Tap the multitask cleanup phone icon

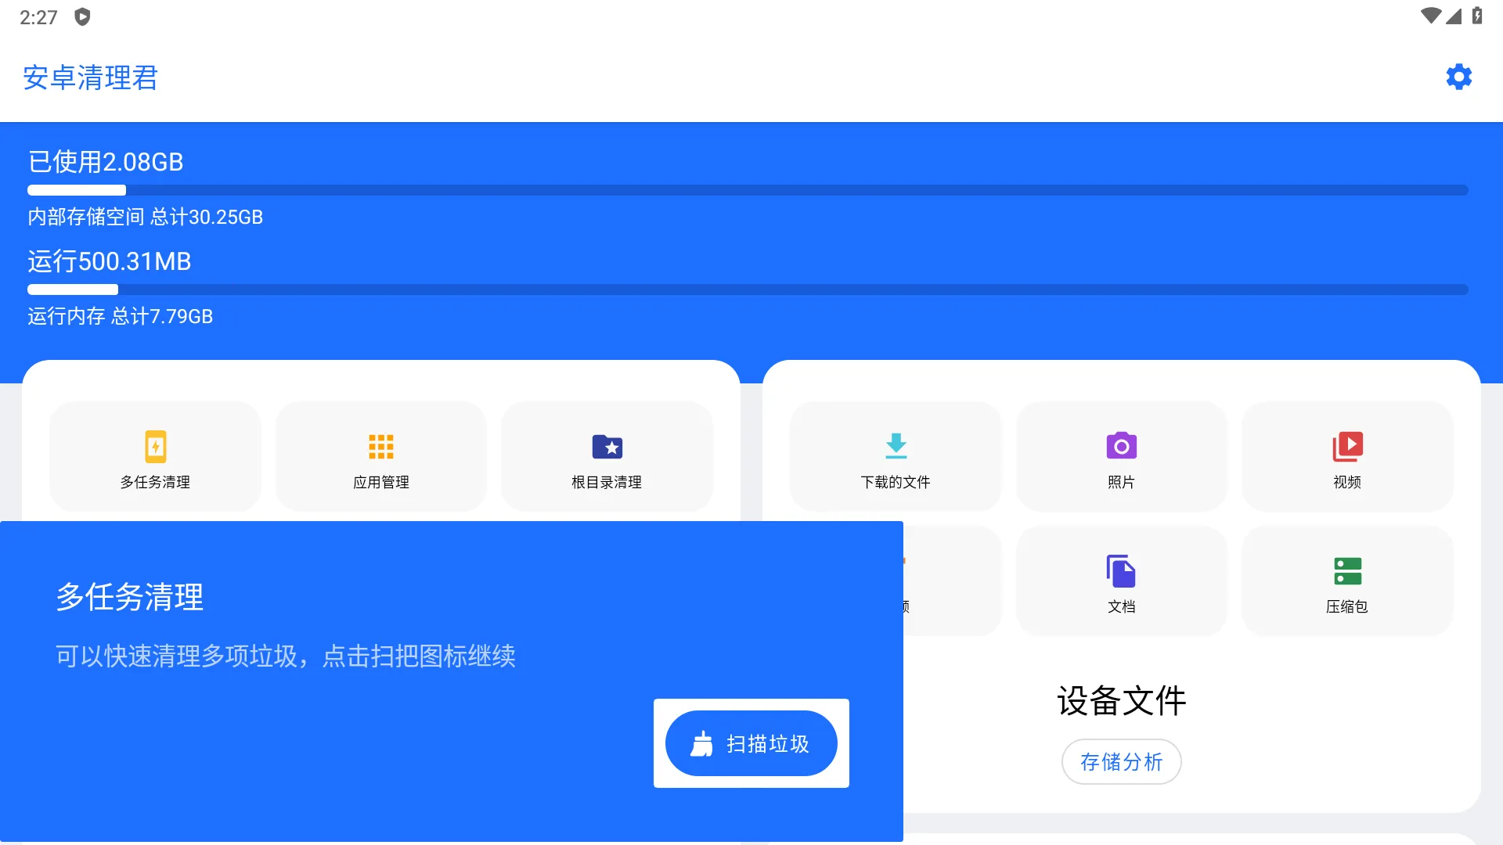[155, 447]
